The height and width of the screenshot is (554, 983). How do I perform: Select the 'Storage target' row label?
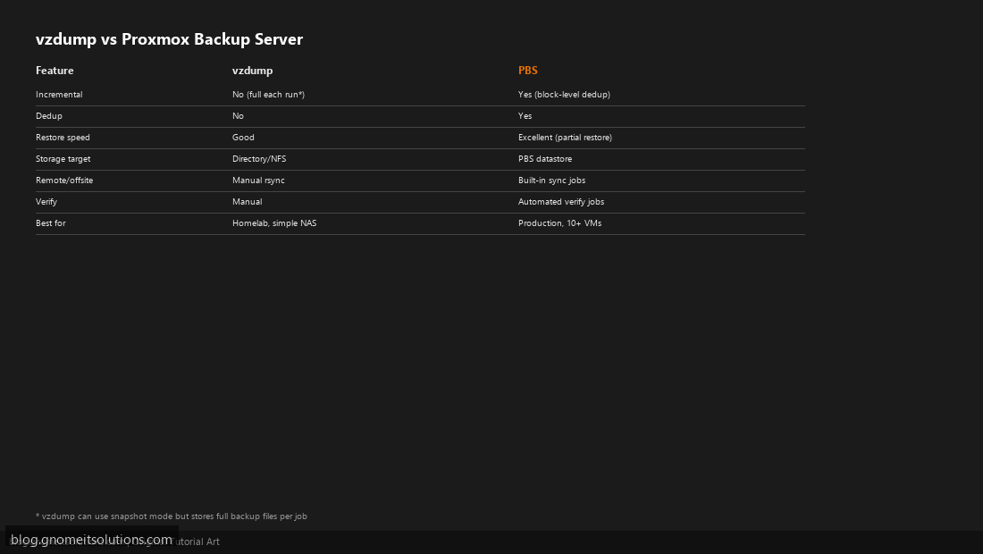[63, 158]
